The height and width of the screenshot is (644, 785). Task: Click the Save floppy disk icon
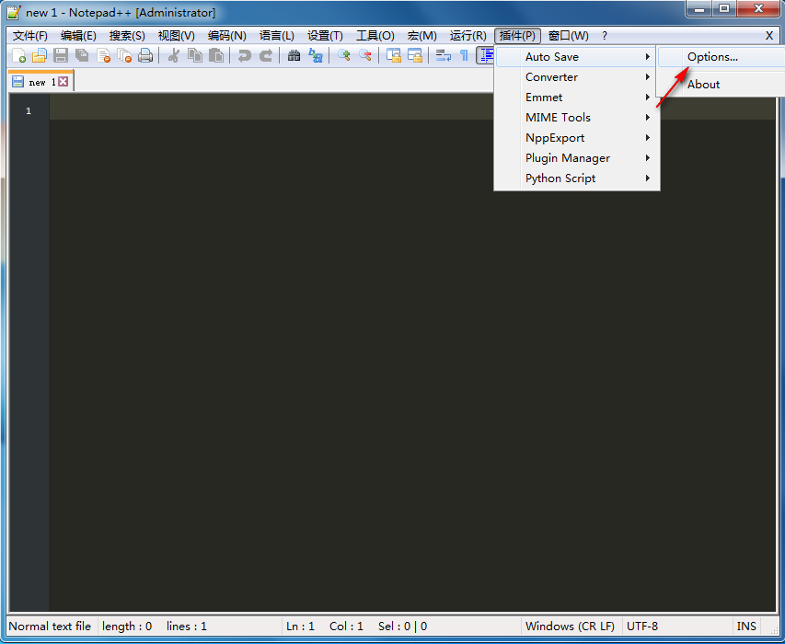coord(61,55)
